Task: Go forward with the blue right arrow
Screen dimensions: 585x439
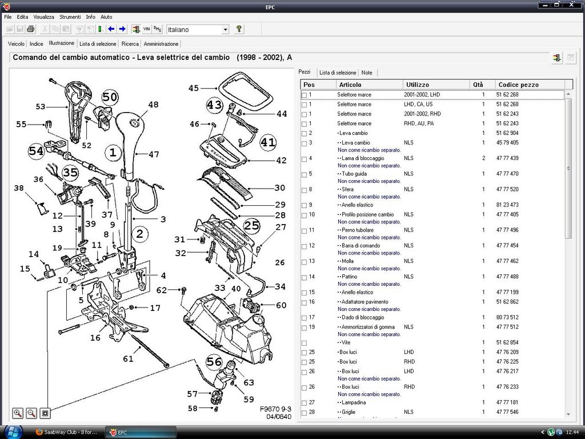Action: (122, 29)
